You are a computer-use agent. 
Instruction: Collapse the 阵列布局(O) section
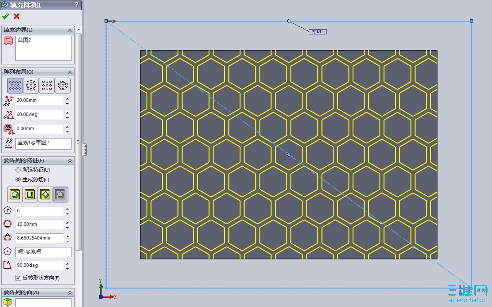coord(70,72)
